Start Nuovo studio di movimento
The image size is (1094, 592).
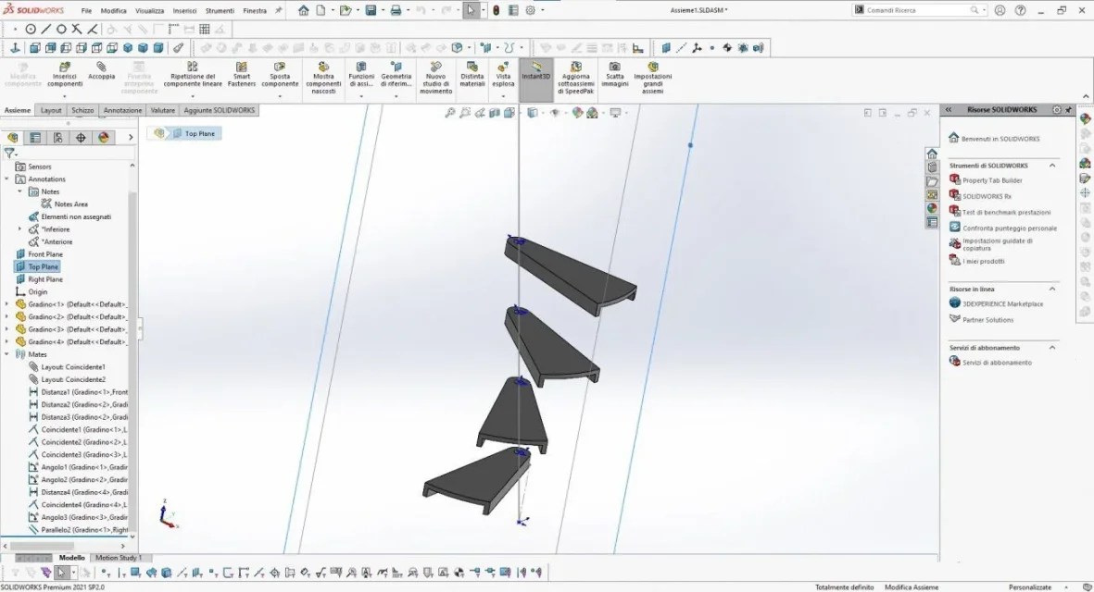tap(436, 78)
